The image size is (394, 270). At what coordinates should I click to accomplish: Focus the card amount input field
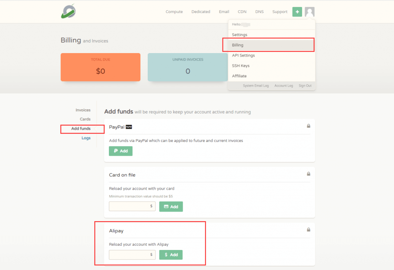[132, 206]
